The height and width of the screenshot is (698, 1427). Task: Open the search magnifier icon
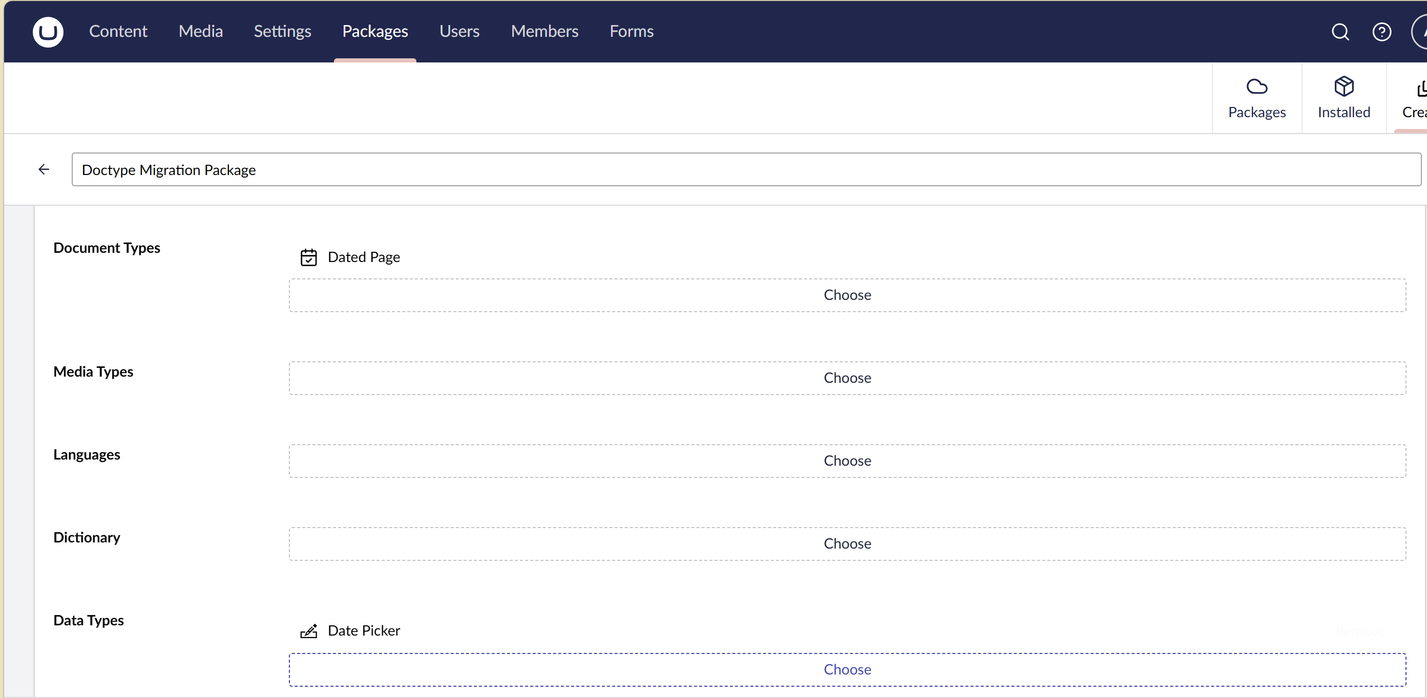pyautogui.click(x=1340, y=32)
